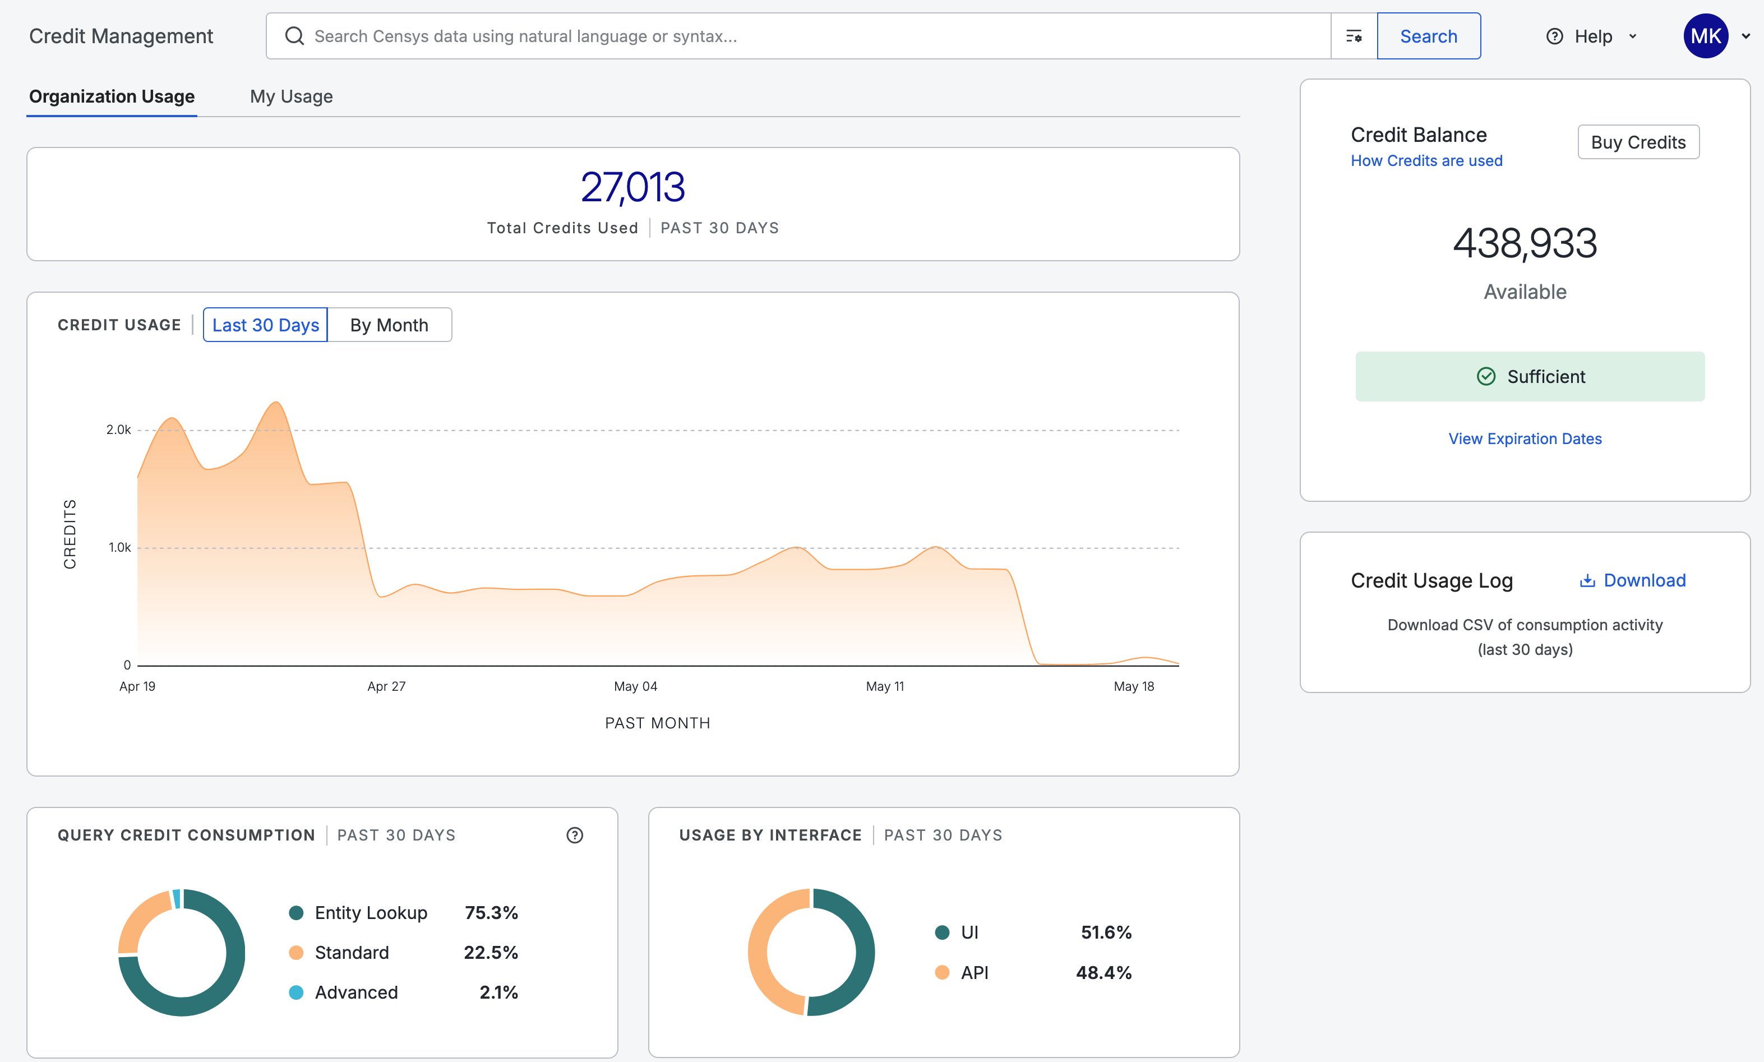Image resolution: width=1764 pixels, height=1062 pixels.
Task: Click the teal Entity Lookup legend dot
Action: (x=296, y=912)
